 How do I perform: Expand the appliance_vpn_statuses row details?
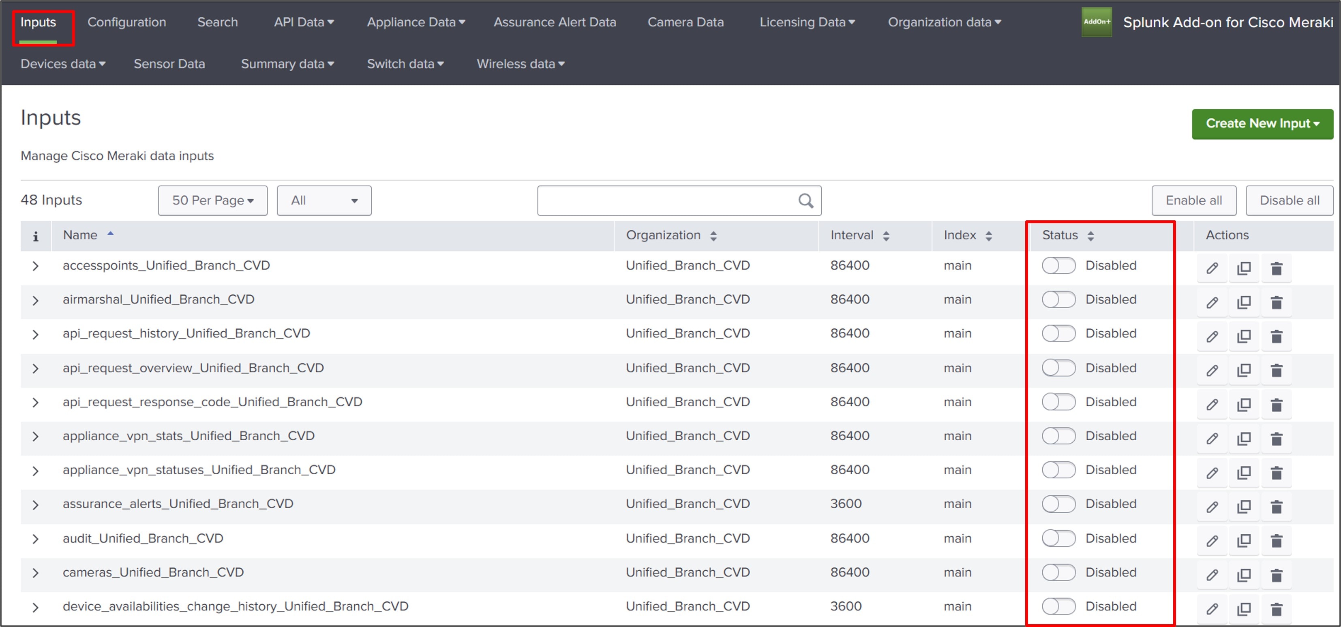(x=35, y=471)
